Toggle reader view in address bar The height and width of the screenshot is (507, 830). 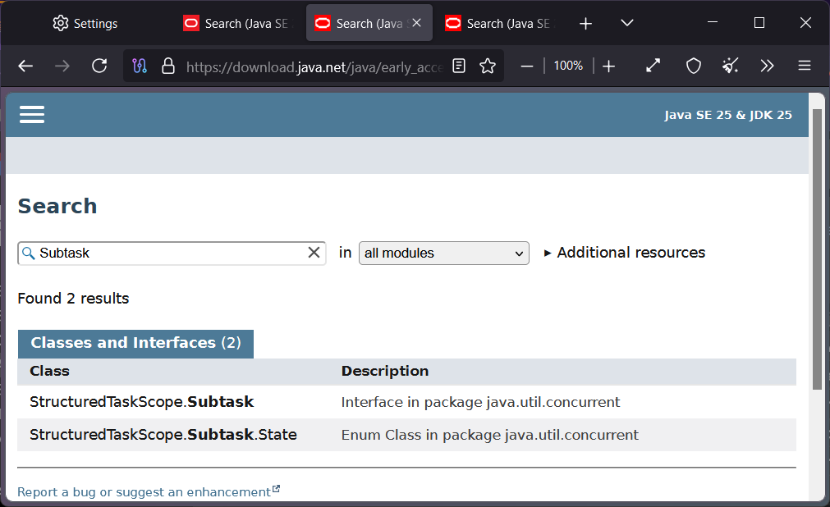coord(460,66)
